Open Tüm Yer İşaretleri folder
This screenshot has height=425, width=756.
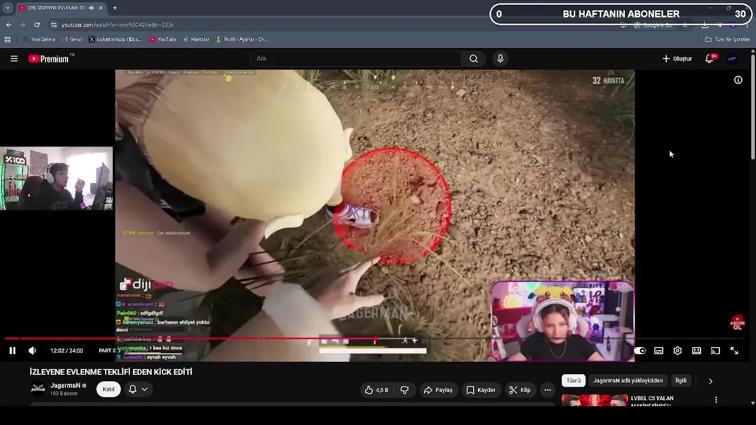click(x=728, y=40)
